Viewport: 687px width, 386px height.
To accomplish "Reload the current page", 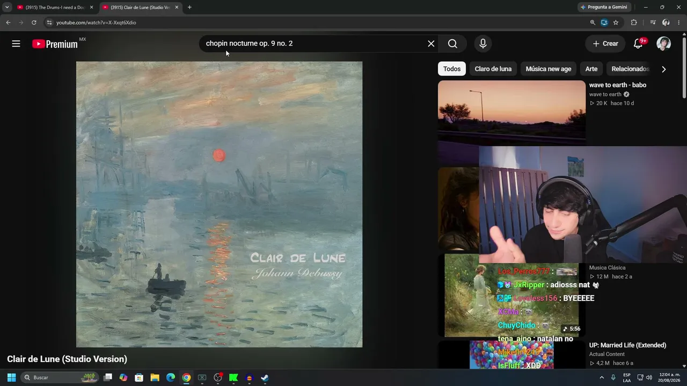I will click(x=34, y=23).
